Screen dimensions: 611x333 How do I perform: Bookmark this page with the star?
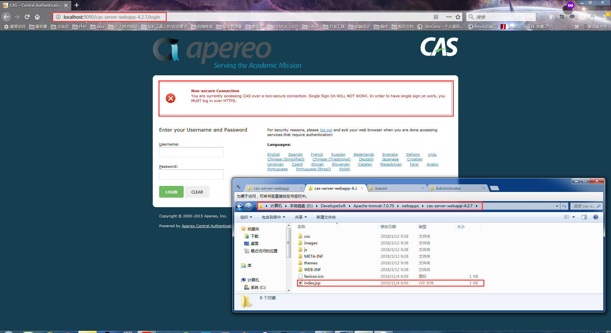(458, 17)
